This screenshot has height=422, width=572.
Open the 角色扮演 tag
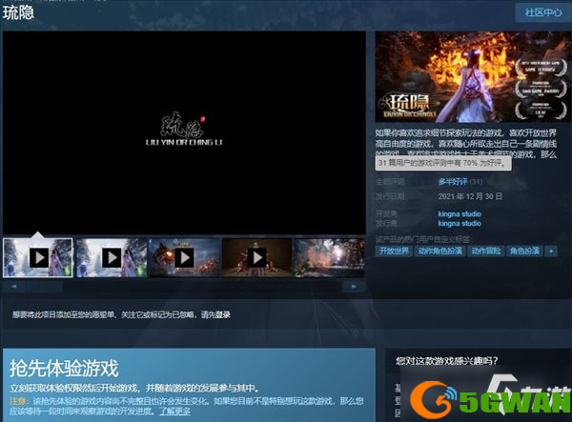click(x=524, y=251)
